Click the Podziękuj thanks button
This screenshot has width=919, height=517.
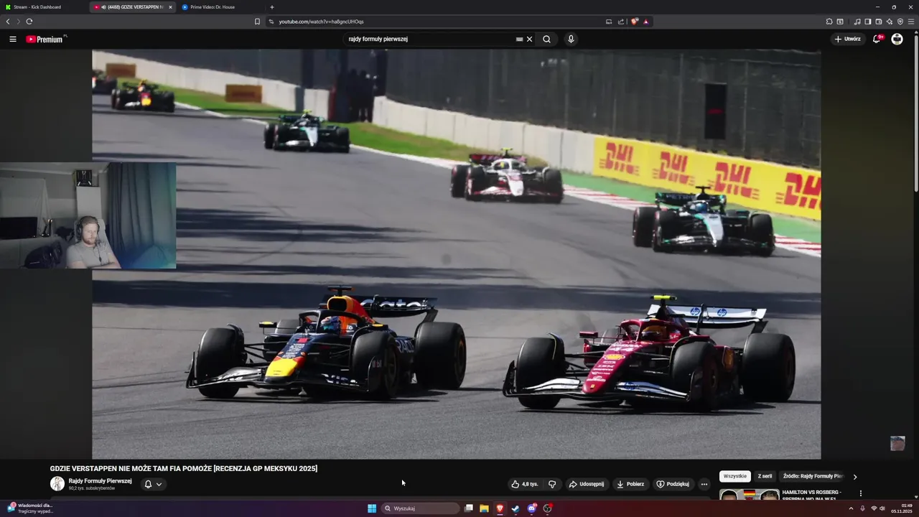tap(673, 484)
